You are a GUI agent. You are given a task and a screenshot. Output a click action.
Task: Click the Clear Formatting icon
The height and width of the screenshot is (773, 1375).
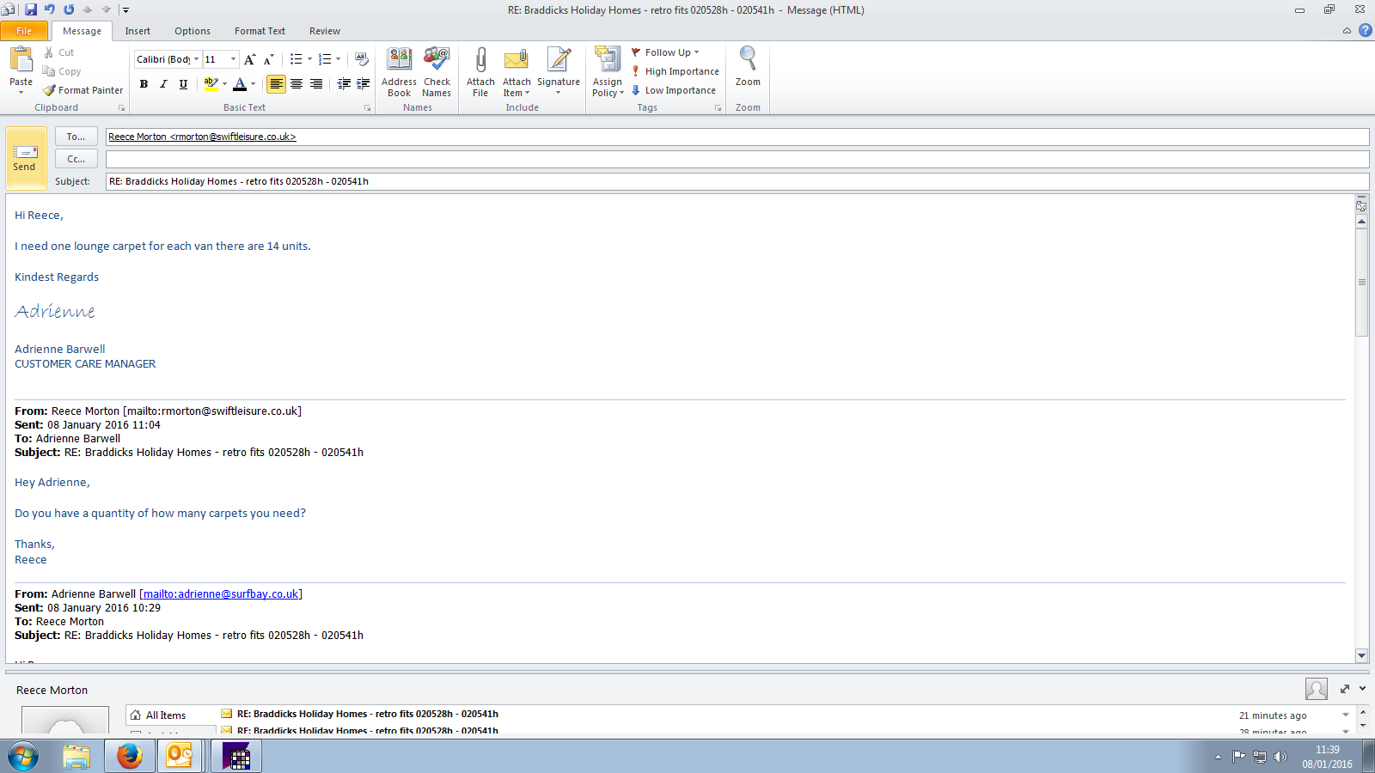point(362,59)
